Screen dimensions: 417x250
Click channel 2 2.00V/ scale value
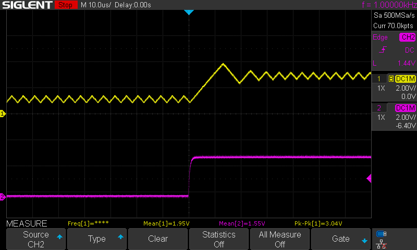(x=406, y=117)
